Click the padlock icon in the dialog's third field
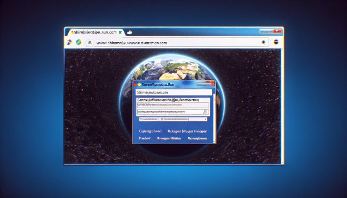Screen dimensions: 347x198 coord(205,112)
